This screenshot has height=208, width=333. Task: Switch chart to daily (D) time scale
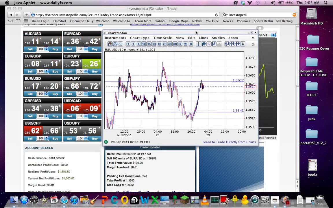(x=180, y=44)
